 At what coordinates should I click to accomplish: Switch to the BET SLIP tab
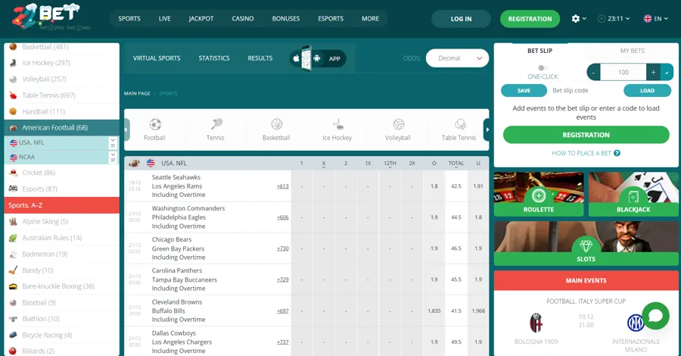[540, 51]
